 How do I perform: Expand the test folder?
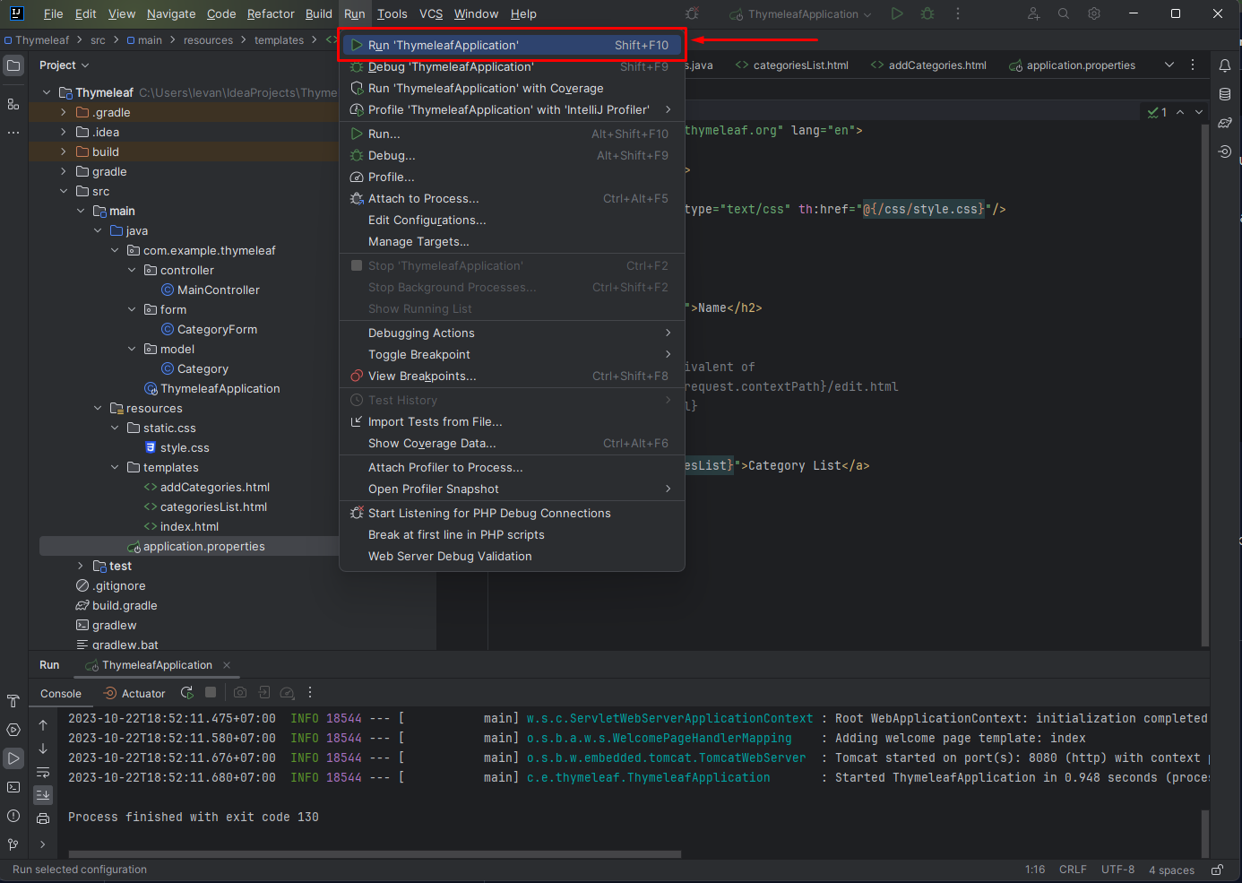81,566
